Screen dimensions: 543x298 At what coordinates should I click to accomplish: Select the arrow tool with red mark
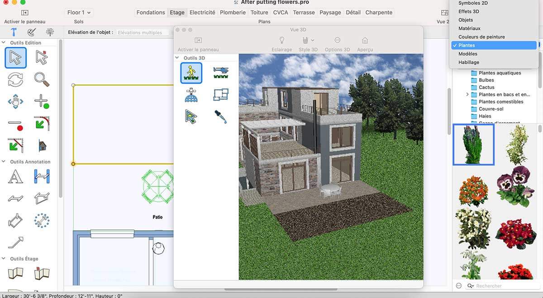pos(42,58)
